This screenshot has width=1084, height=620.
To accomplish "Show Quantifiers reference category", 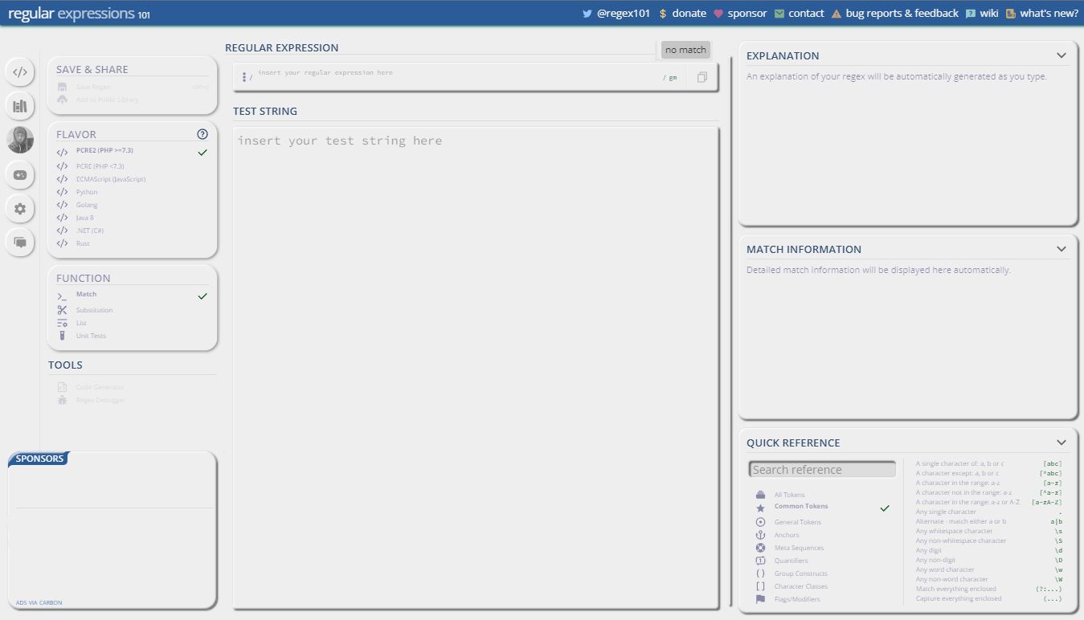I will point(823,561).
